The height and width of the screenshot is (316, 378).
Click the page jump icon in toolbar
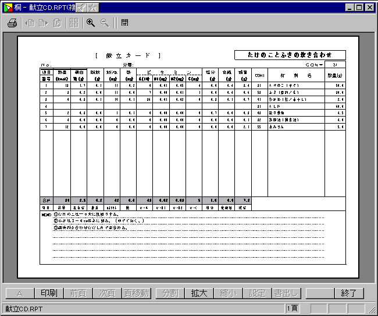(x=57, y=23)
